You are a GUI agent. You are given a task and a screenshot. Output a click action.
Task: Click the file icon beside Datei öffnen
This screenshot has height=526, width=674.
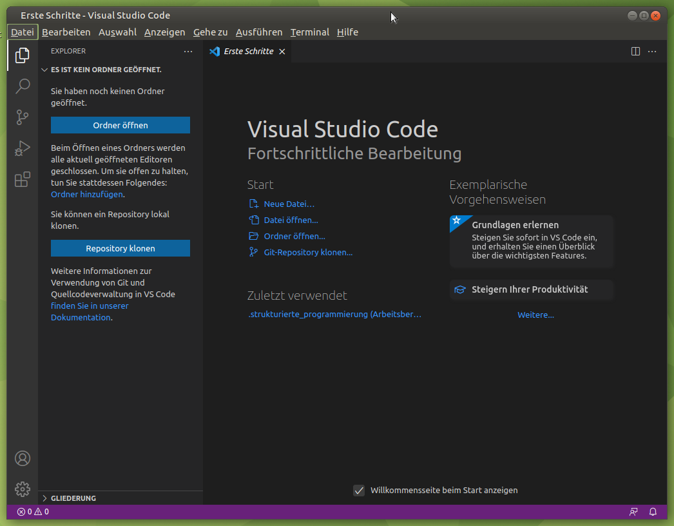254,220
